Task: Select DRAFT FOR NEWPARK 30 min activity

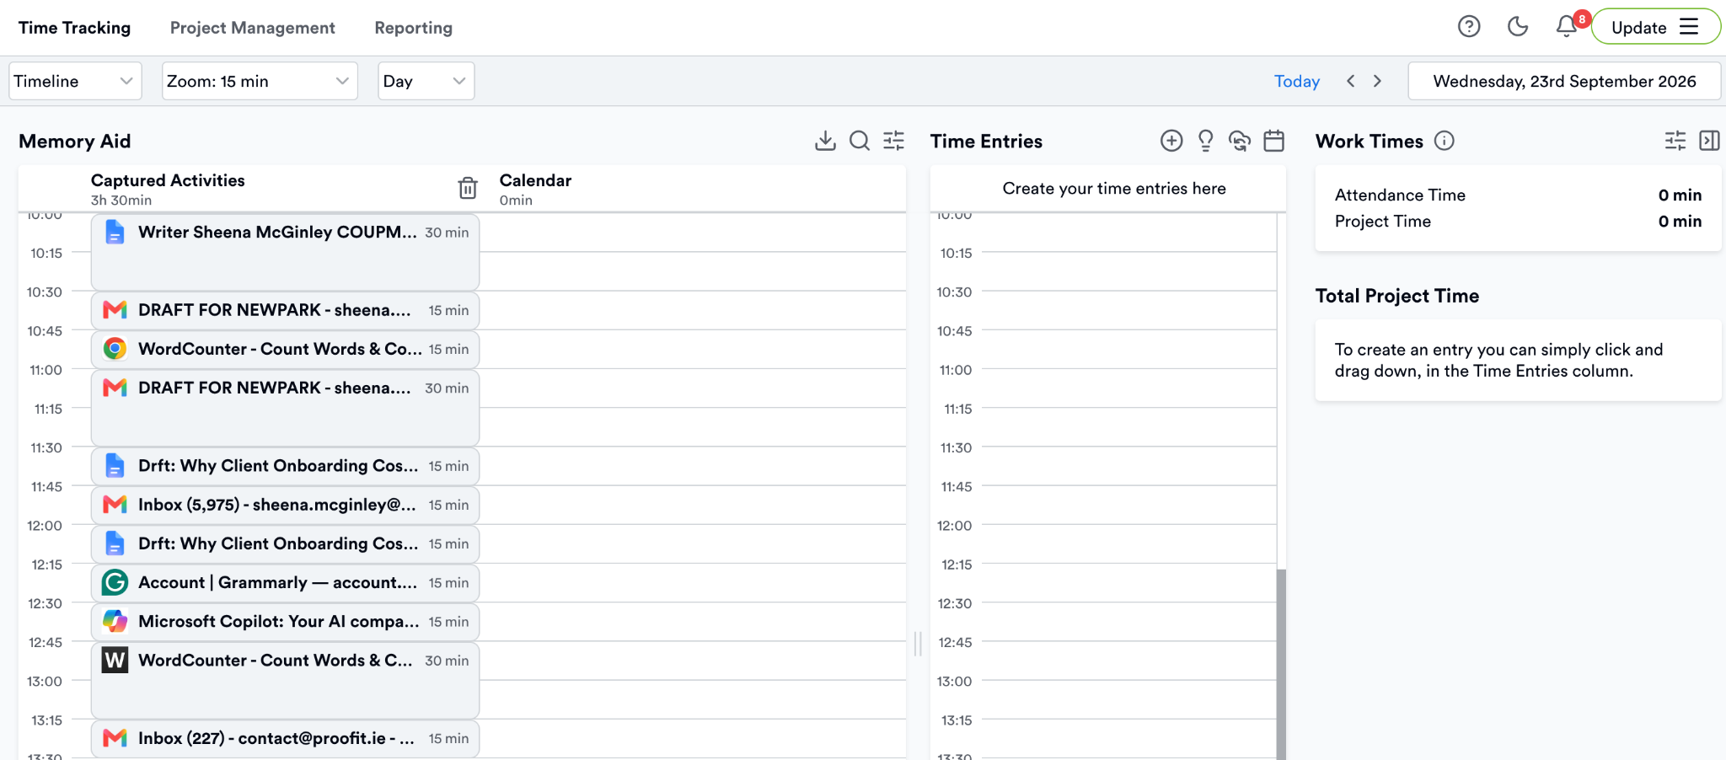Action: click(285, 408)
